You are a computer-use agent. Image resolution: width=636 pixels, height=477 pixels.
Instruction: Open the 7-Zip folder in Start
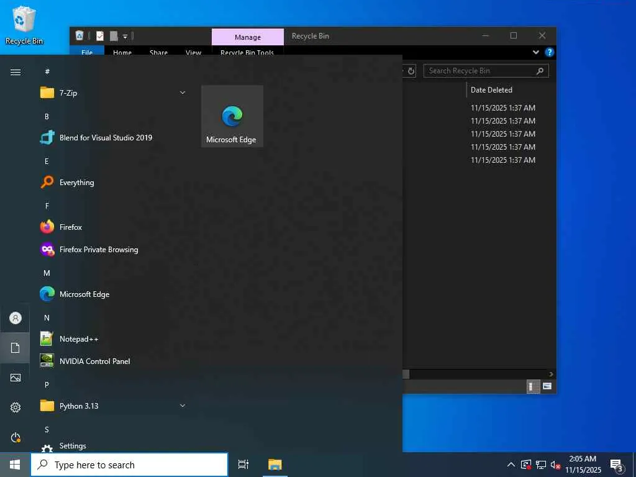pos(113,93)
